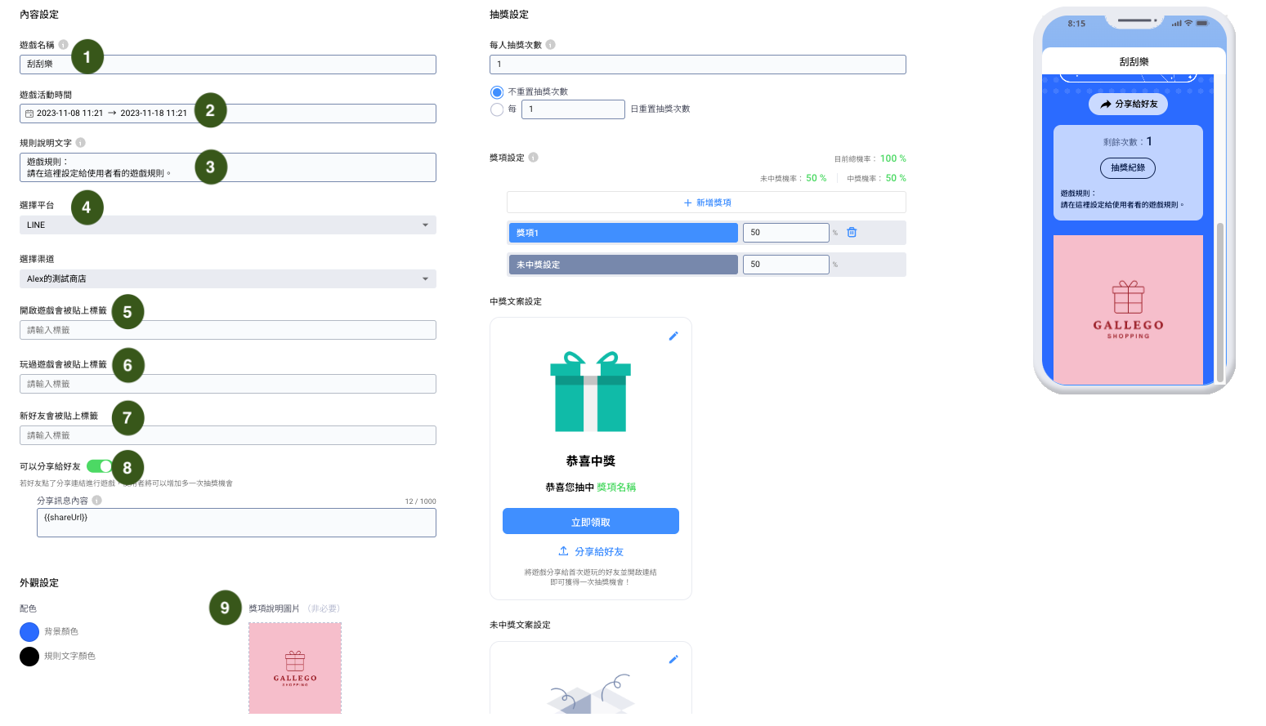The image size is (1266, 726).
Task: Click the info icon beside 每人抽獎次數
Action: point(550,45)
